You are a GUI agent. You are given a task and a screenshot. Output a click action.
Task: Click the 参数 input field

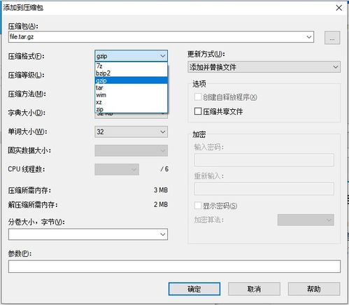click(x=174, y=267)
